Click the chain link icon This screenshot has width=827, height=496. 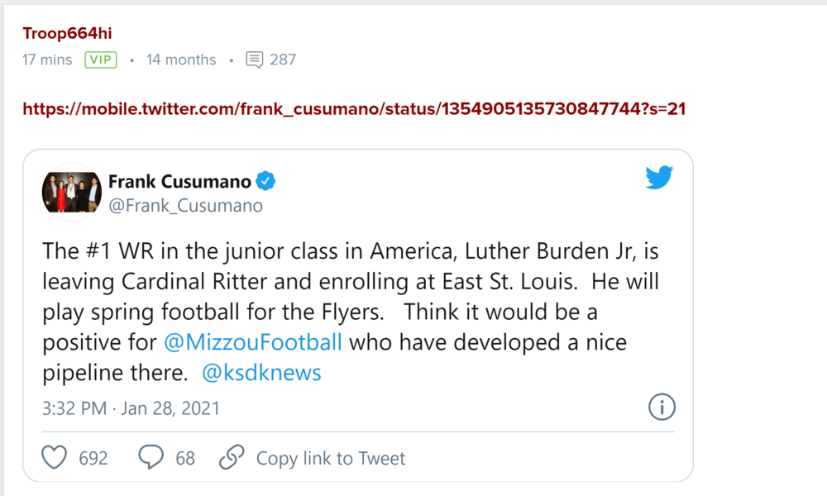(x=232, y=457)
